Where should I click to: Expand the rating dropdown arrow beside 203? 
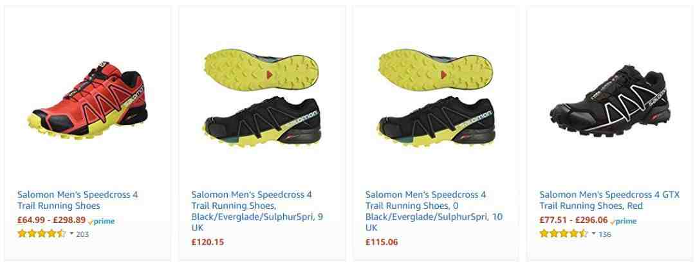pos(71,233)
